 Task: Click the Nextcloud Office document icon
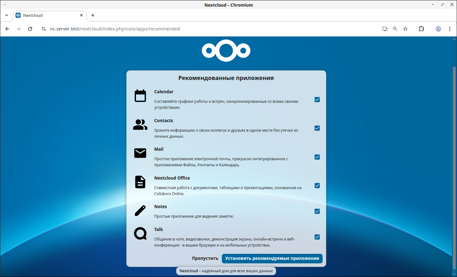coord(140,182)
